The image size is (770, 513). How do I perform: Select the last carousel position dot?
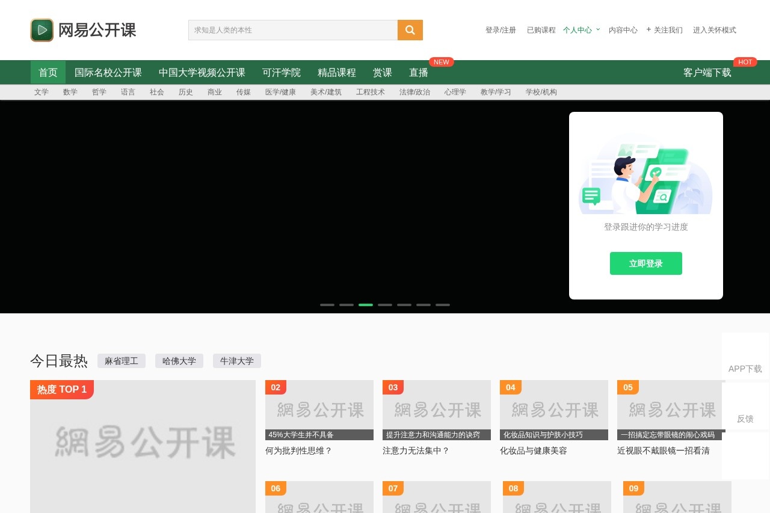(443, 305)
